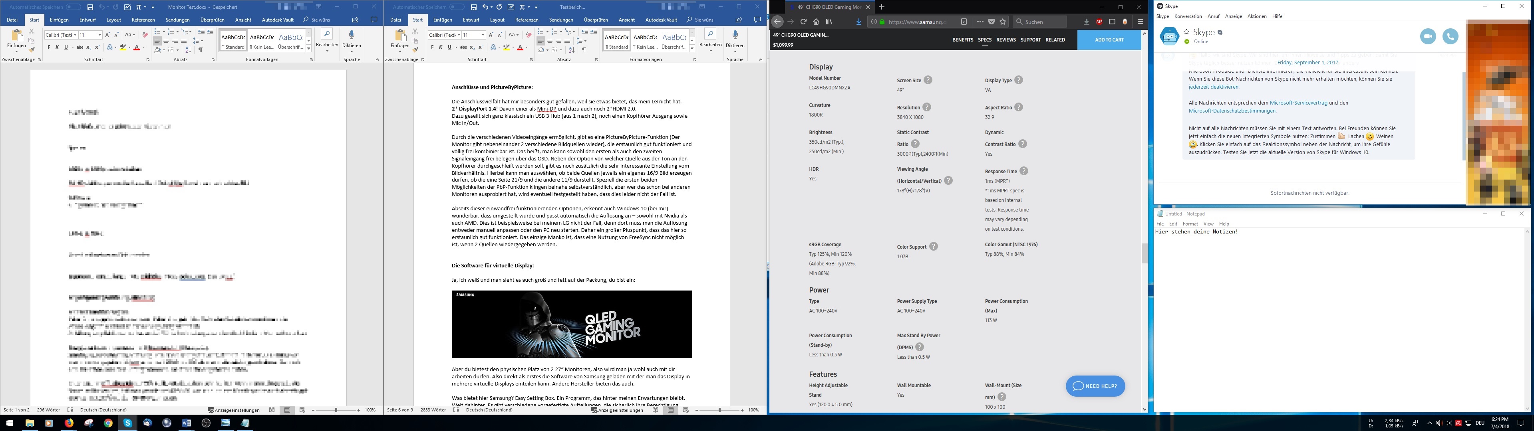Viewport: 1534px width, 431px height.
Task: Open Microsoft-Servicevertrag link in Skype
Action: (1298, 103)
